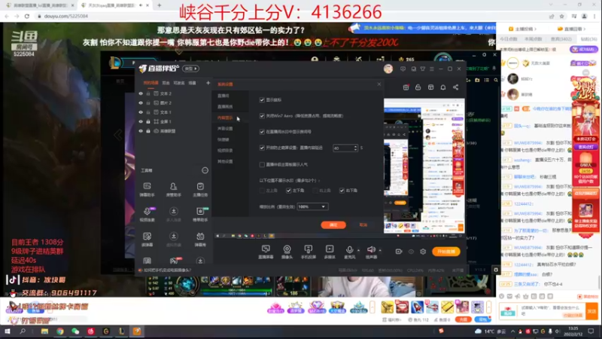This screenshot has width=602, height=339.
Task: Open the 如何把手机变成电脑摄像头 help link
Action: click(167, 270)
